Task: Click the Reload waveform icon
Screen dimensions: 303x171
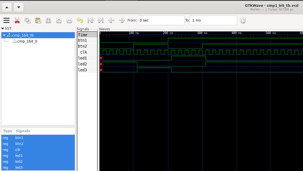Action: point(243,20)
